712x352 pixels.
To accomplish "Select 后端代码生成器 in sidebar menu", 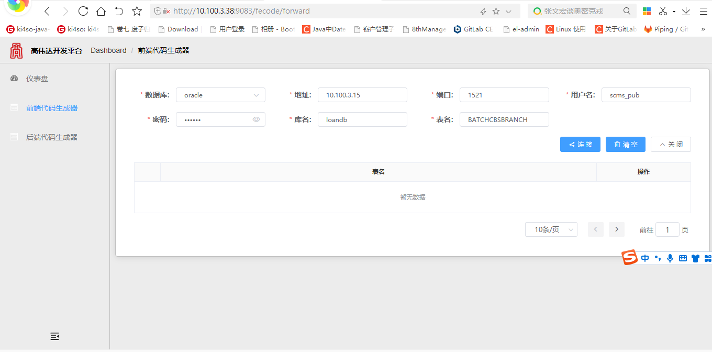I will pos(51,137).
